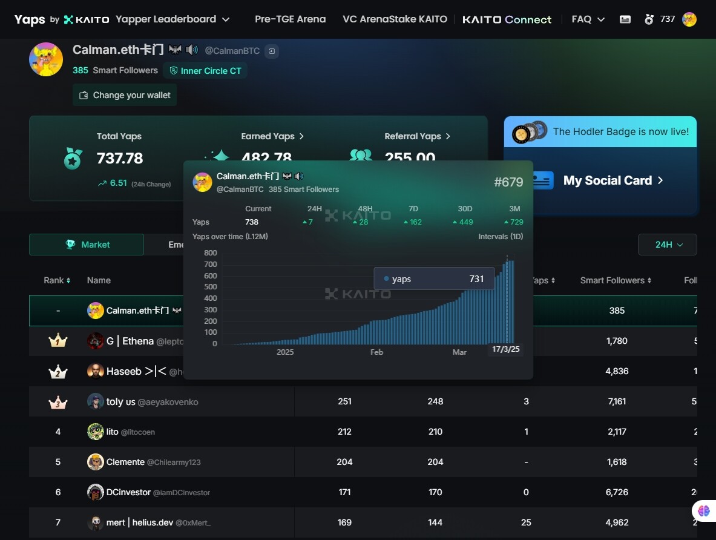Click toly us avatar
This screenshot has height=540, width=716.
pos(96,401)
